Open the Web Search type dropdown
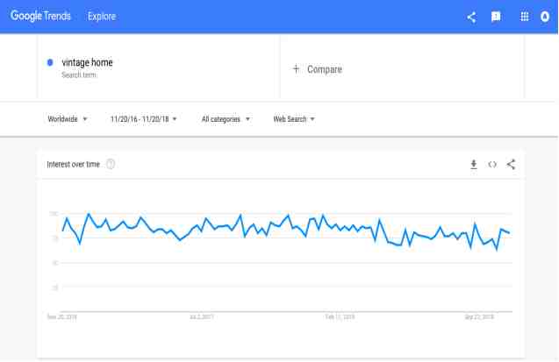Image resolution: width=559 pixels, height=362 pixels. point(294,119)
